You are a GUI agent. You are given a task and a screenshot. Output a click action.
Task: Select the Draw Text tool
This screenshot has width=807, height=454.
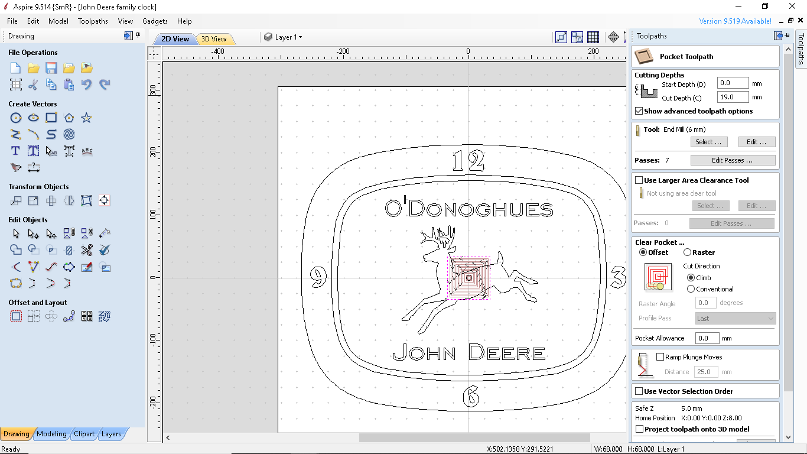pyautogui.click(x=15, y=151)
